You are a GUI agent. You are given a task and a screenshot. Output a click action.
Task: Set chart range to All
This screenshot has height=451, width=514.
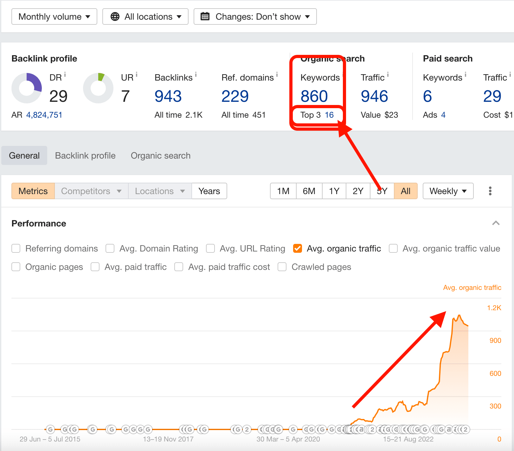406,191
